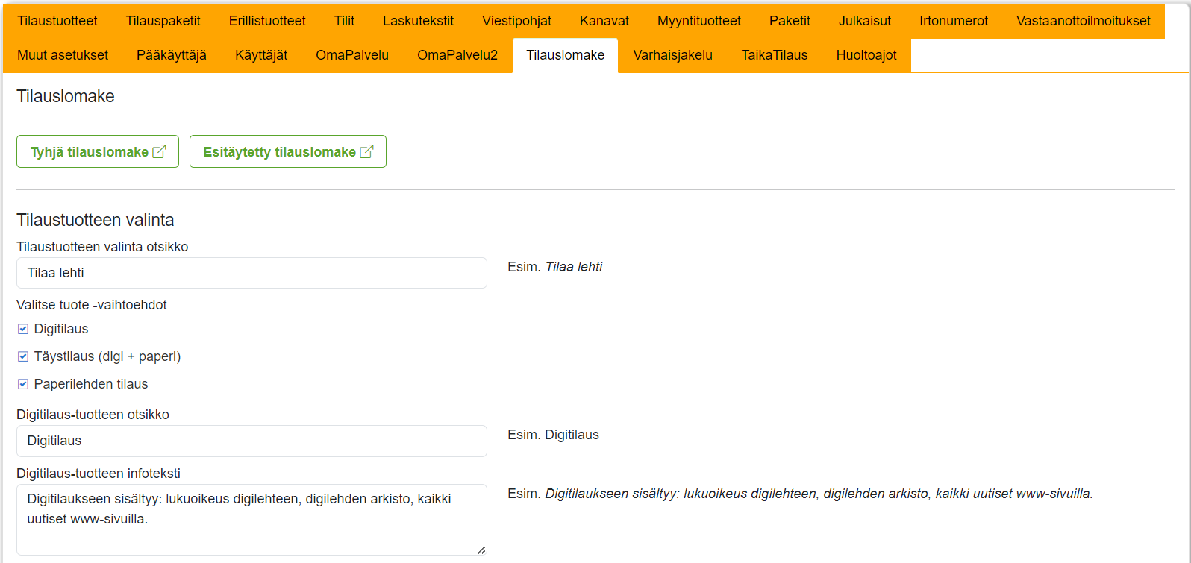1191x563 pixels.
Task: Click the Esitäytetty tilauslomake button
Action: tap(288, 151)
